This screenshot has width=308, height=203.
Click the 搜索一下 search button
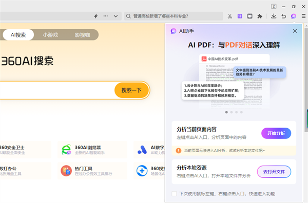(131, 90)
